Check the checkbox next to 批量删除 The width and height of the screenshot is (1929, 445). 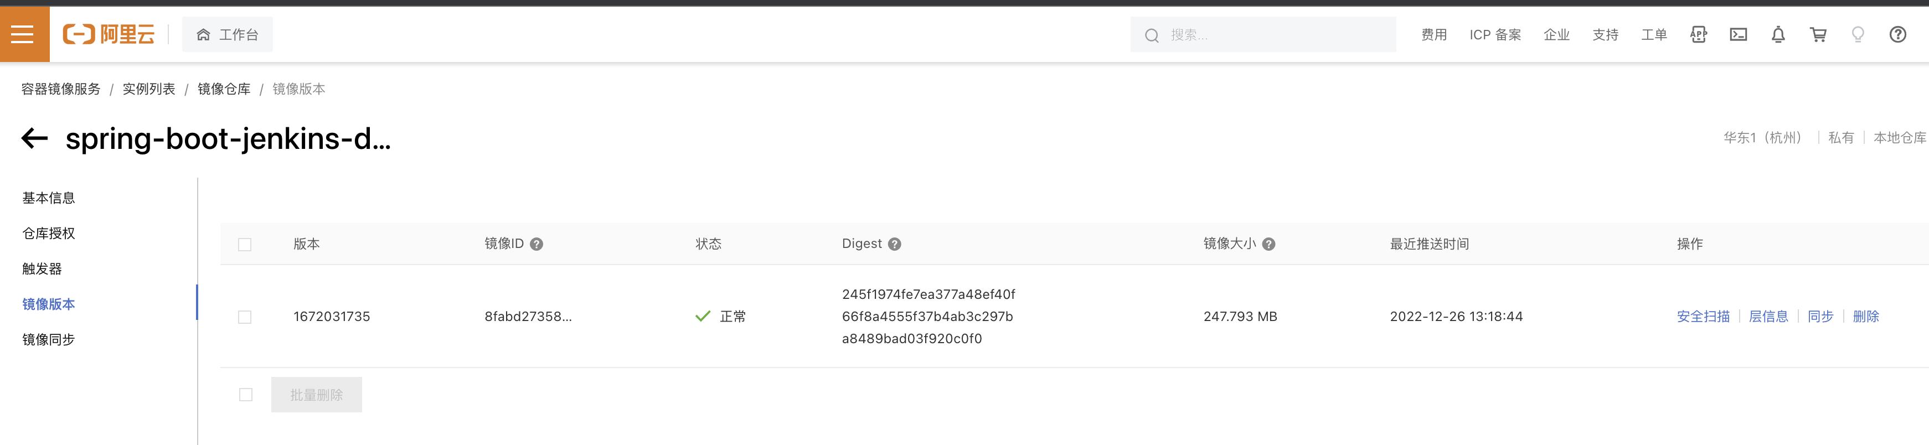(x=245, y=394)
